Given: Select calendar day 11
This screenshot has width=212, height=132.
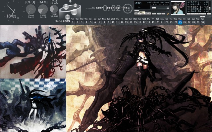Looking at the screenshot, I should coord(118,22).
